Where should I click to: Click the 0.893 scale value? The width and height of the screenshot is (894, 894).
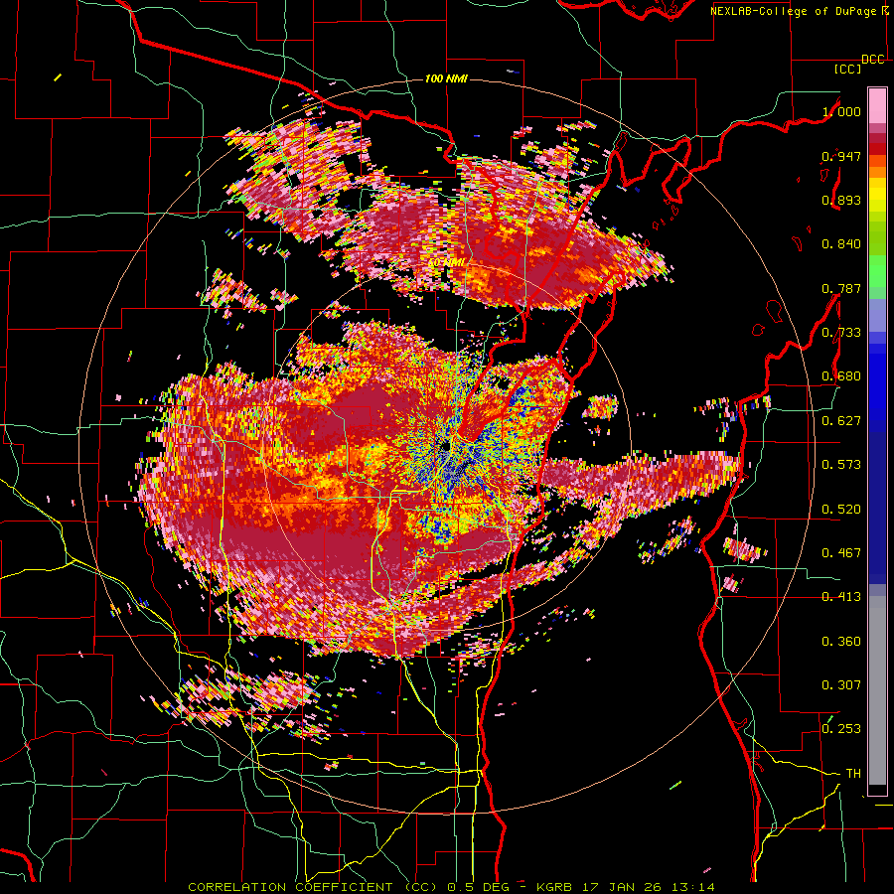841,200
